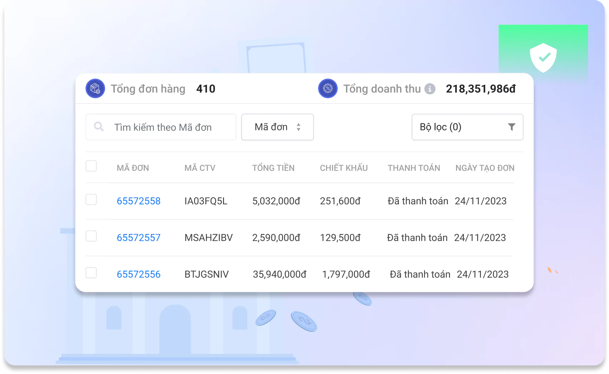Sort by the MÃ CTV column header
Viewport: 609px width, 374px height.
pyautogui.click(x=200, y=168)
